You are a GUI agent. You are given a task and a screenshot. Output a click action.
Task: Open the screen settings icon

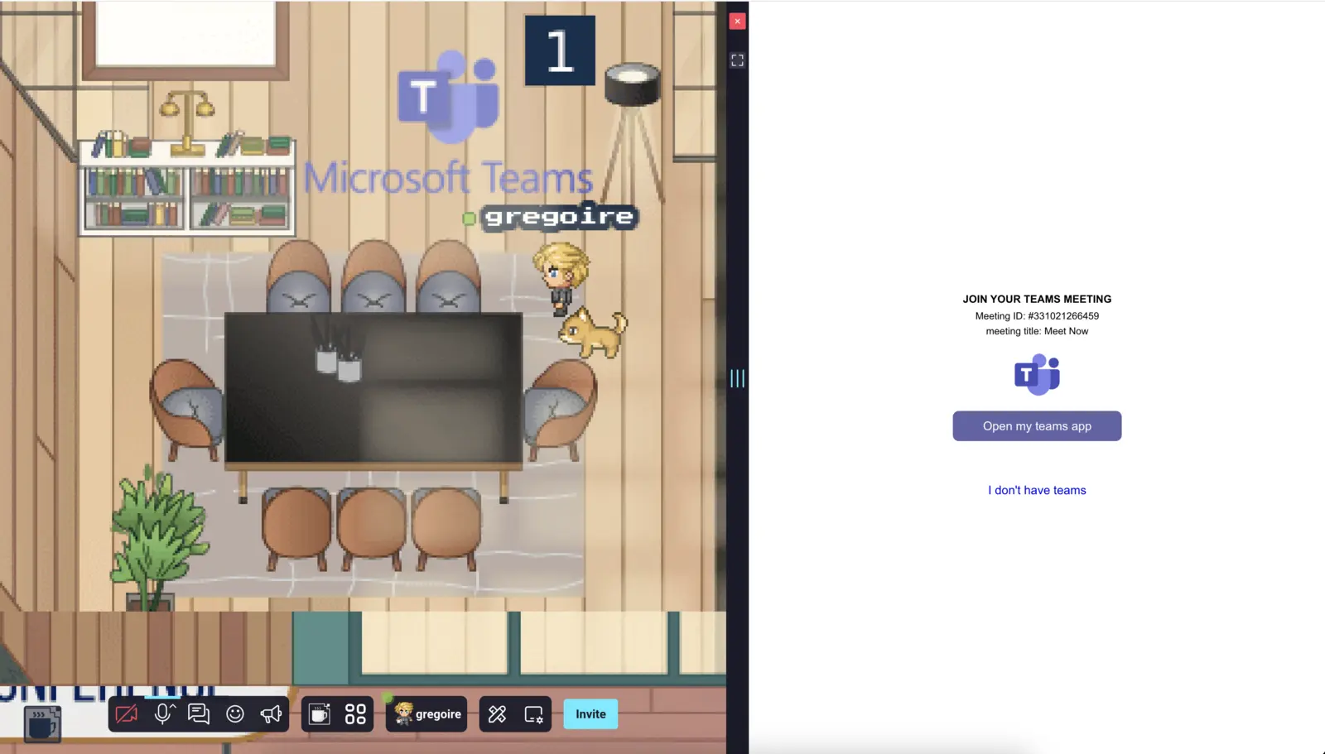534,714
